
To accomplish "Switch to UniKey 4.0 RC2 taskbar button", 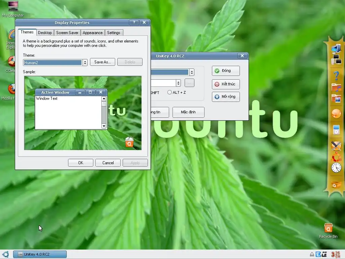I will click(40, 254).
